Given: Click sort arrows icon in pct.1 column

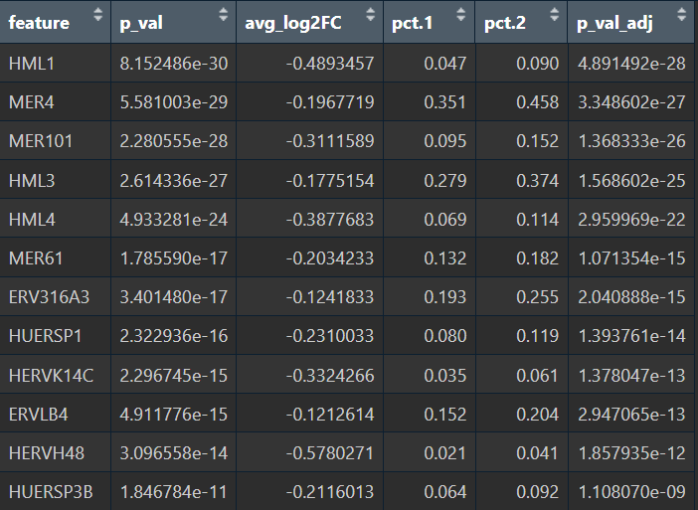Looking at the screenshot, I should (x=459, y=15).
